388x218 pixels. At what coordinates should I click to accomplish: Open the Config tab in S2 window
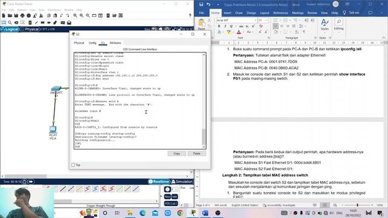pos(93,43)
